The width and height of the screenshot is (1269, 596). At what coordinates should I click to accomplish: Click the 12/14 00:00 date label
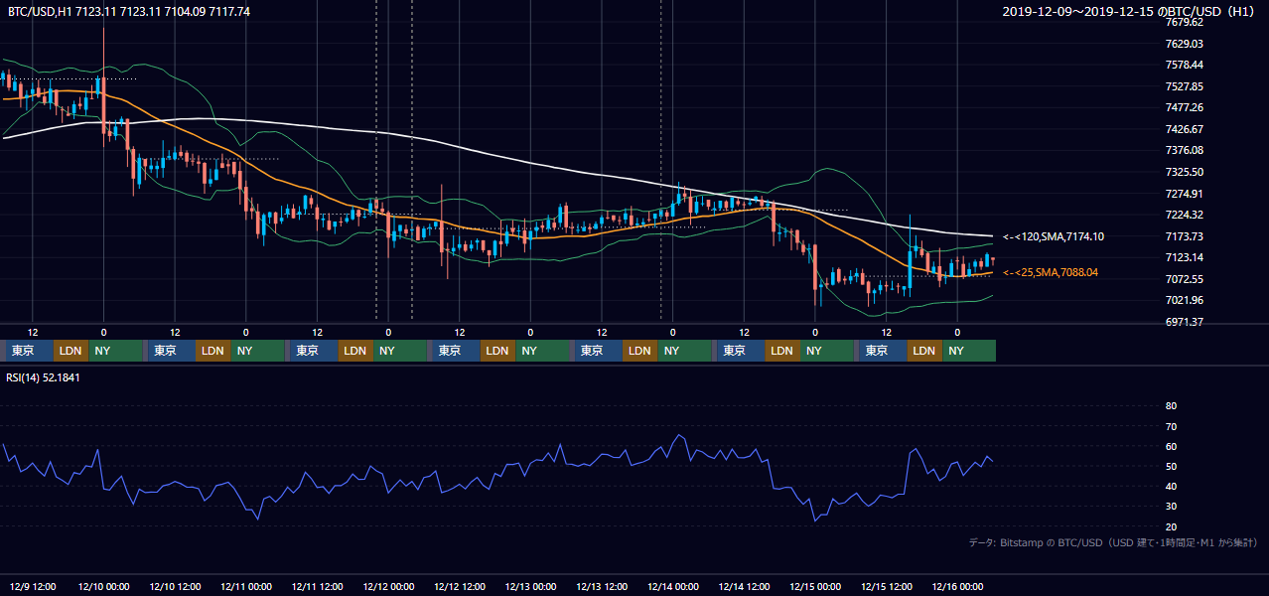(673, 586)
